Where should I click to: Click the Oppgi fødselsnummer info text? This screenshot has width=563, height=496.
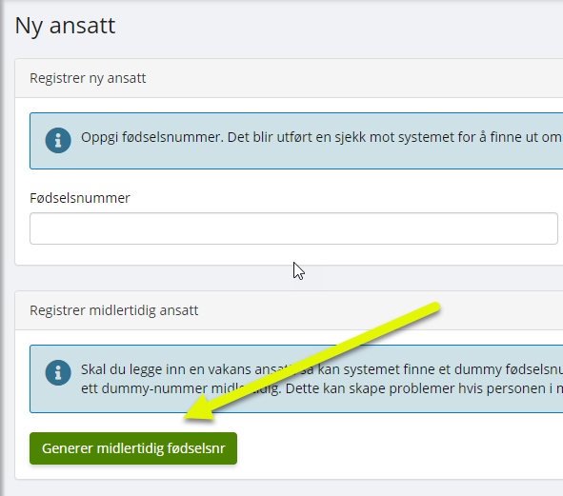pyautogui.click(x=322, y=137)
